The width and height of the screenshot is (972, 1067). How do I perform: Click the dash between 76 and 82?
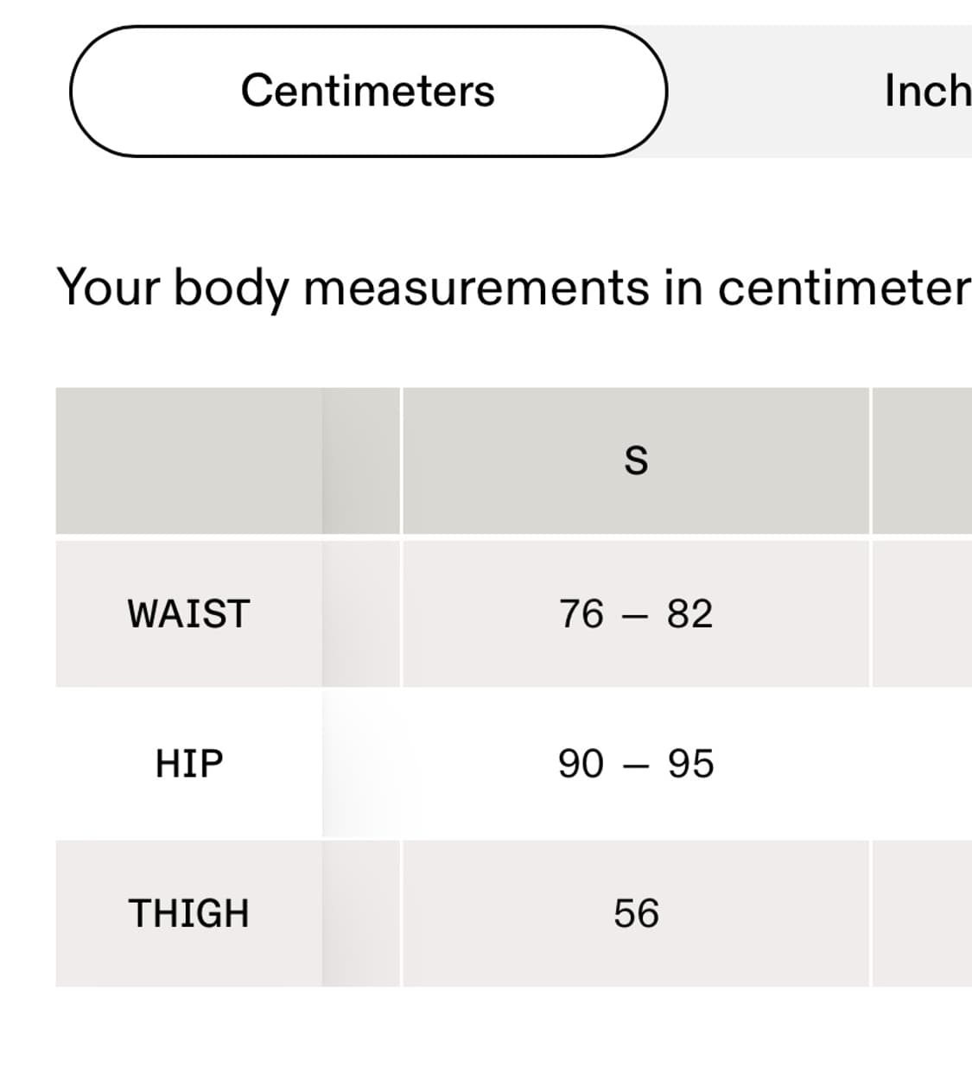tap(635, 615)
